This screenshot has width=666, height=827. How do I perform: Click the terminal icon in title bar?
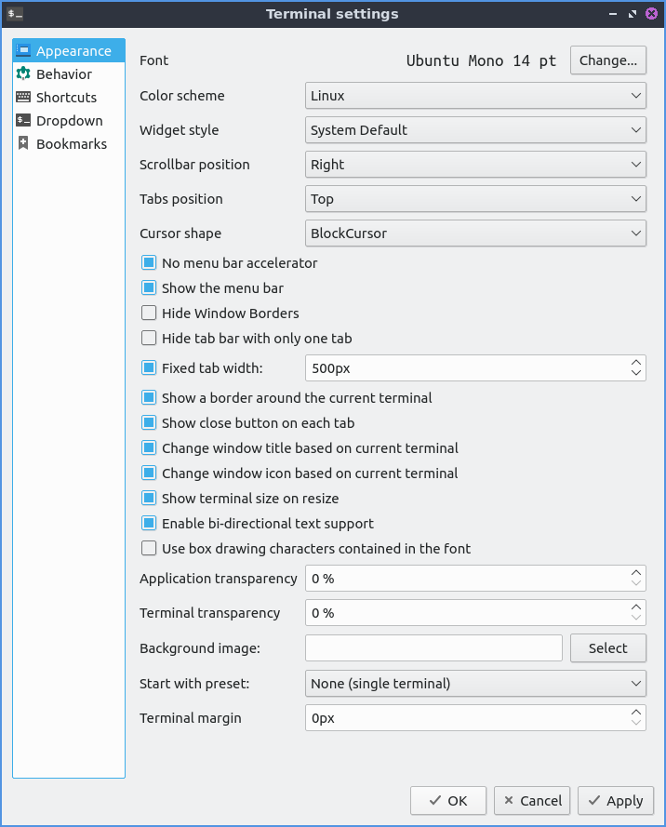(15, 14)
